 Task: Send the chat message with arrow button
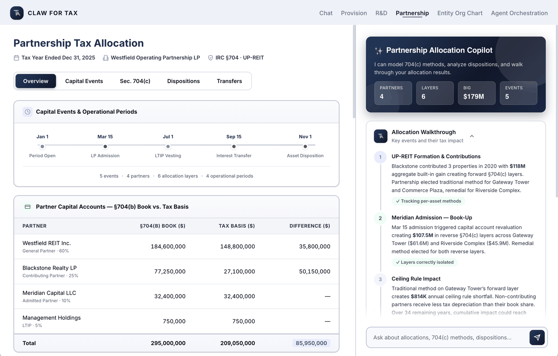coord(537,337)
